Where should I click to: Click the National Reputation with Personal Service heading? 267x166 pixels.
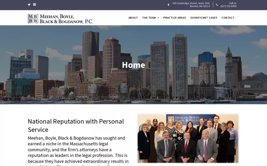76,126
